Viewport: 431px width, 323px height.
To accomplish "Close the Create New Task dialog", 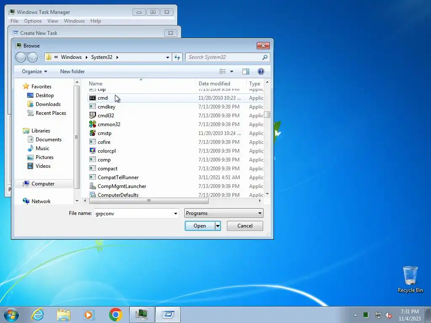I will [x=170, y=33].
